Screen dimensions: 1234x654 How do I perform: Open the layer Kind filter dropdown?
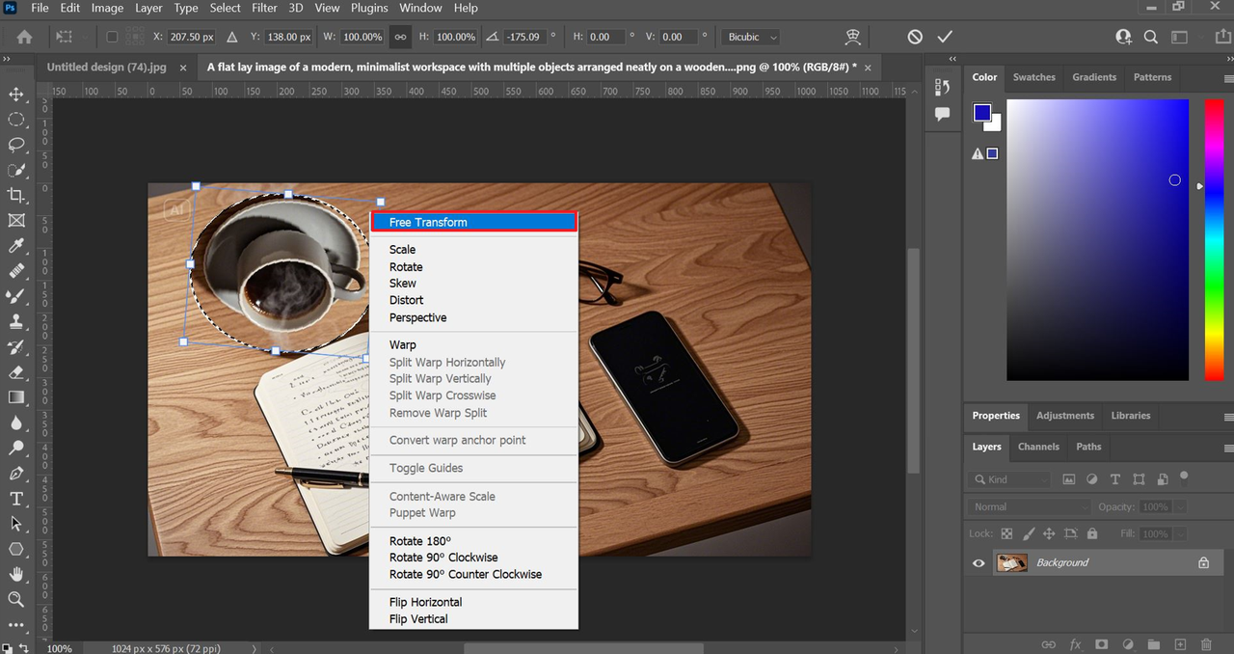pyautogui.click(x=1009, y=479)
